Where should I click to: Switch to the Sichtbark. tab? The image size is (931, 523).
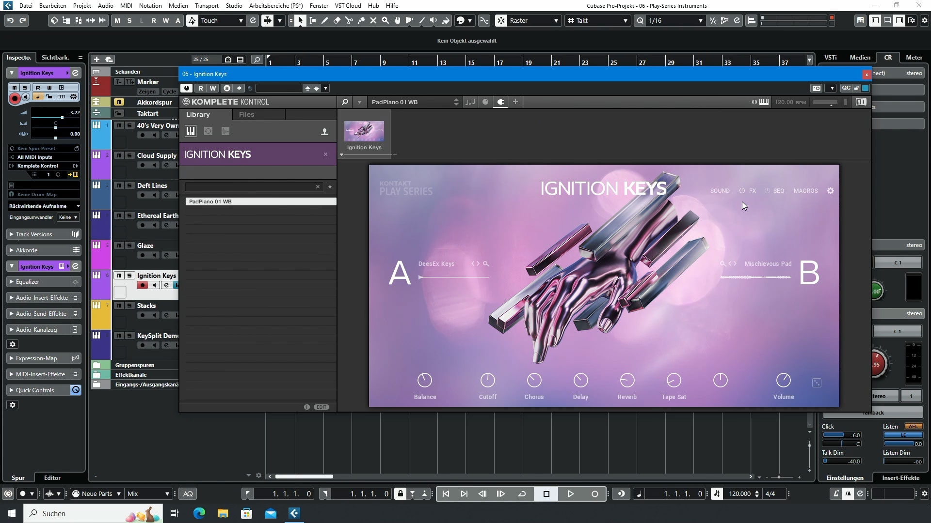pyautogui.click(x=55, y=58)
